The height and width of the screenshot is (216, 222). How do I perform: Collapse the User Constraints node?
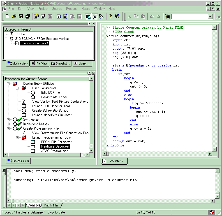pos(17,88)
